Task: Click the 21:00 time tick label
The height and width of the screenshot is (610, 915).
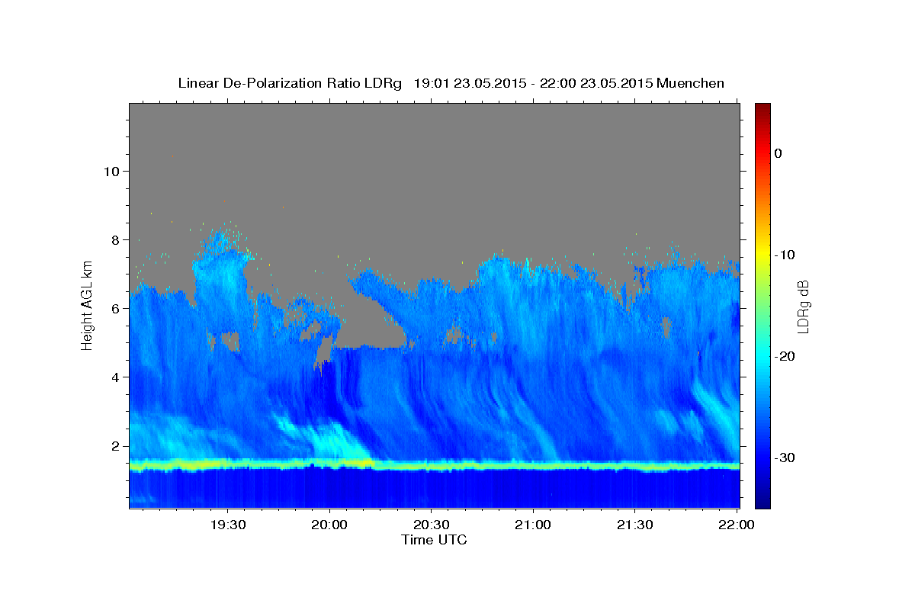Action: pos(533,525)
